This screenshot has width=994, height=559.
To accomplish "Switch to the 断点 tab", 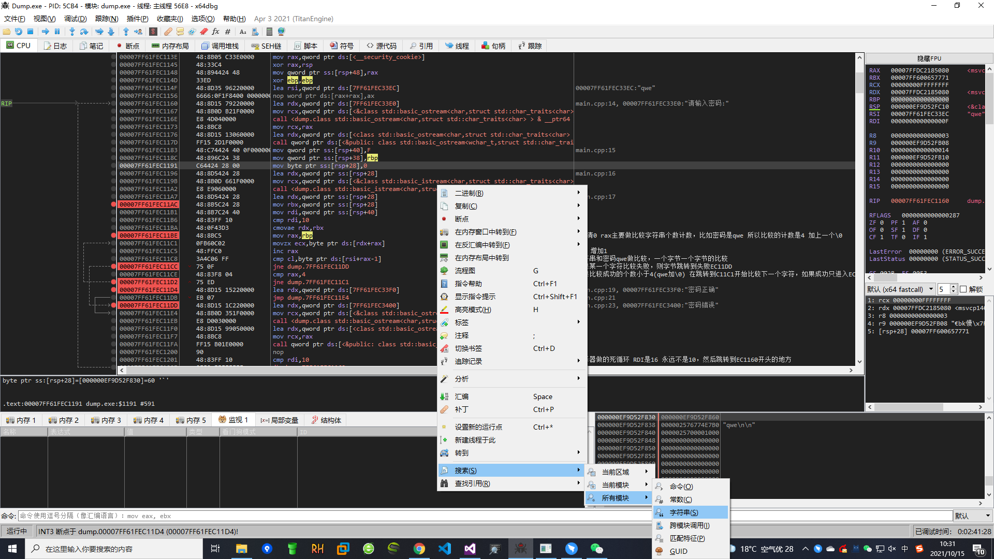I will click(x=128, y=46).
